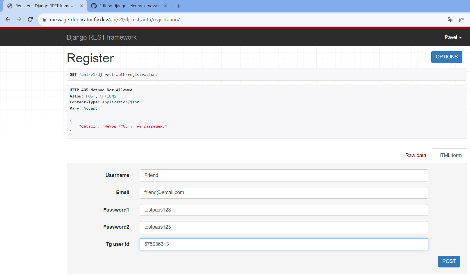The height and width of the screenshot is (277, 470).
Task: Go back using the browser back arrow
Action: [8, 19]
